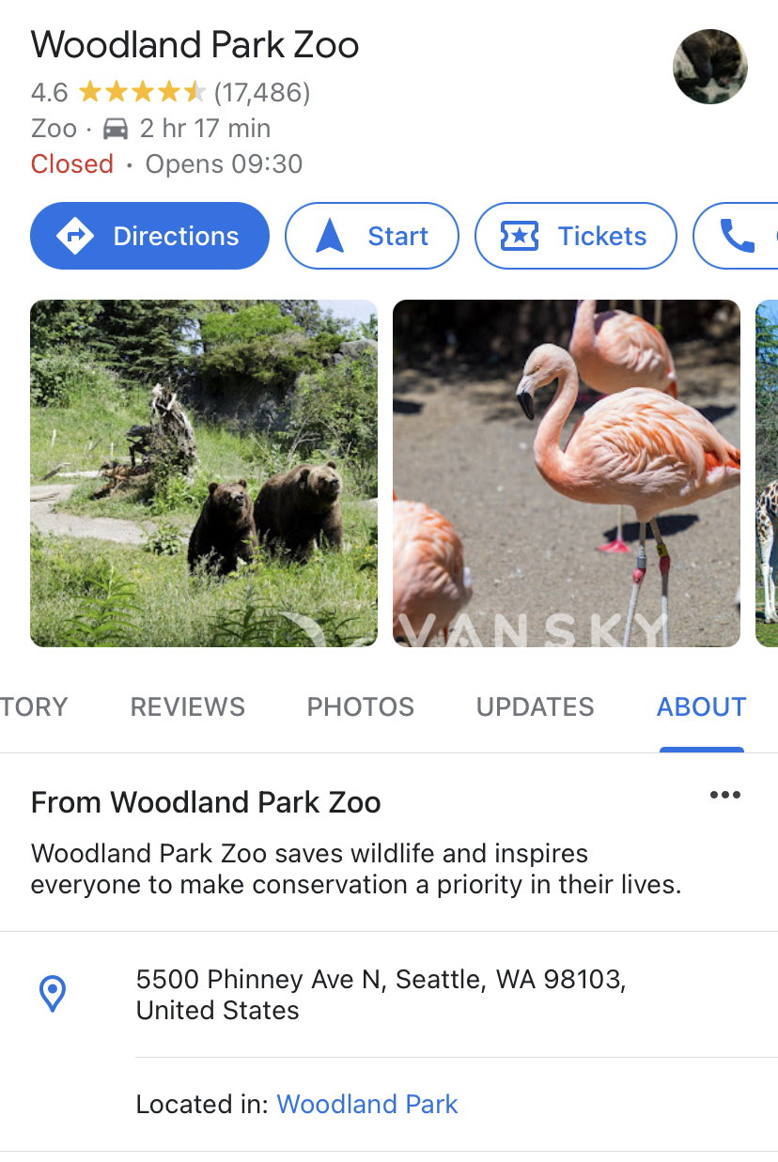Tap the Start navigation arrow icon
The width and height of the screenshot is (778, 1162).
330,236
